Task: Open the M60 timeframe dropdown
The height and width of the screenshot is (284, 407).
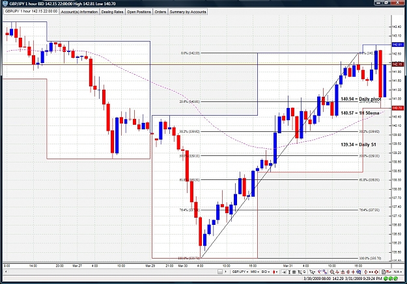Action: pos(255,272)
